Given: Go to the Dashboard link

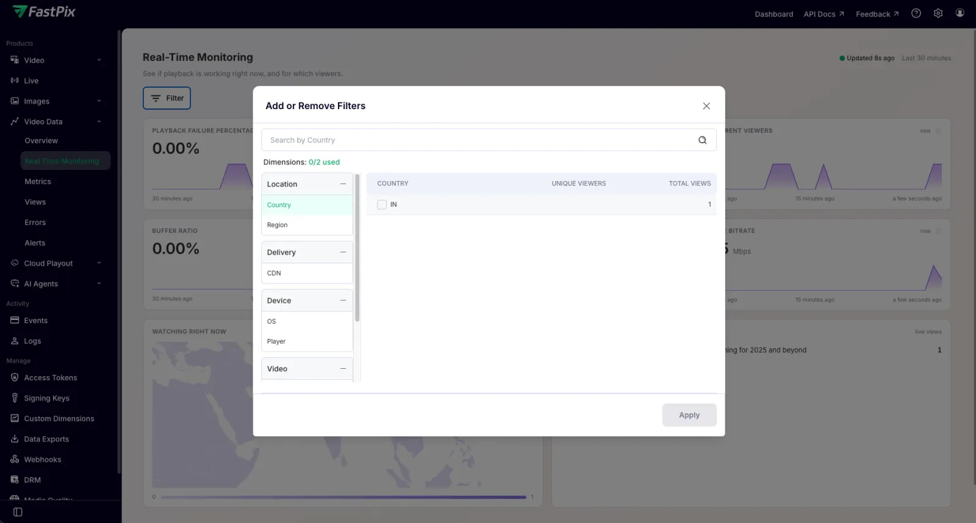Looking at the screenshot, I should point(773,14).
